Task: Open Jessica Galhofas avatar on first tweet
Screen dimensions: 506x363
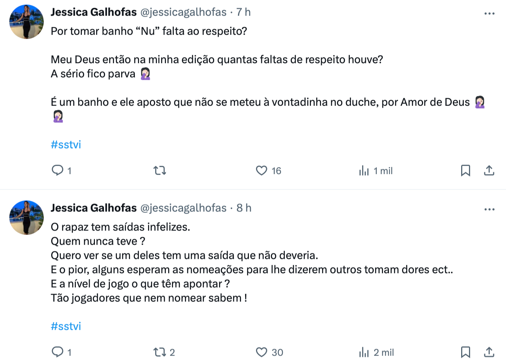Action: (27, 22)
